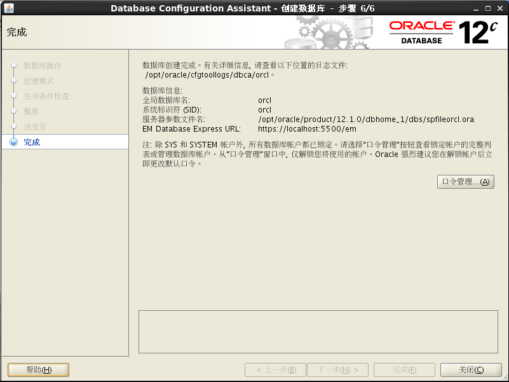Screen dimensions: 509x382
Task: Click the disabled 下一步(N) next button
Action: (x=337, y=370)
